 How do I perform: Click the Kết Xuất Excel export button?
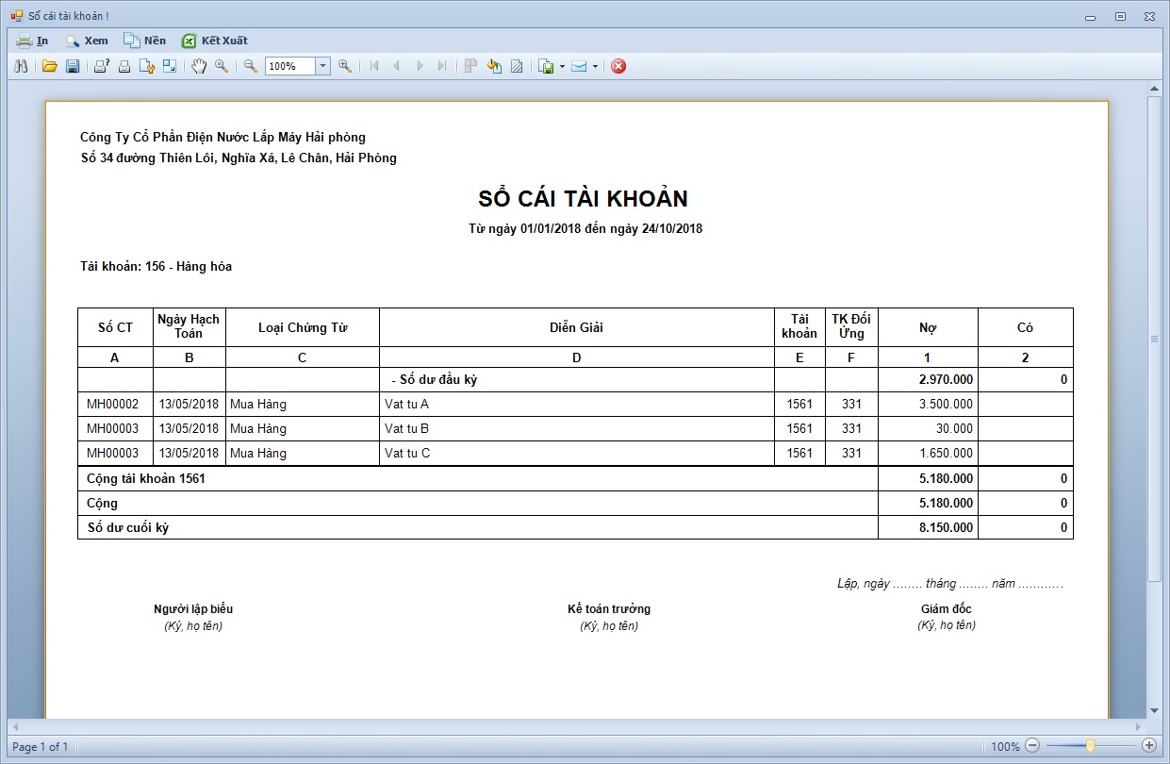(215, 41)
